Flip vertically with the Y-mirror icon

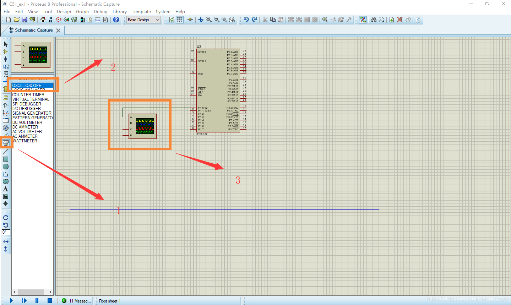pos(6,249)
